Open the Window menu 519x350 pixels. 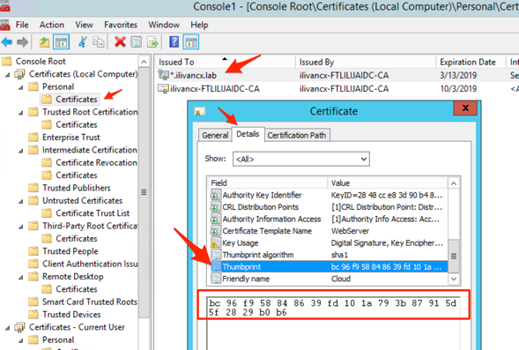[x=164, y=25]
